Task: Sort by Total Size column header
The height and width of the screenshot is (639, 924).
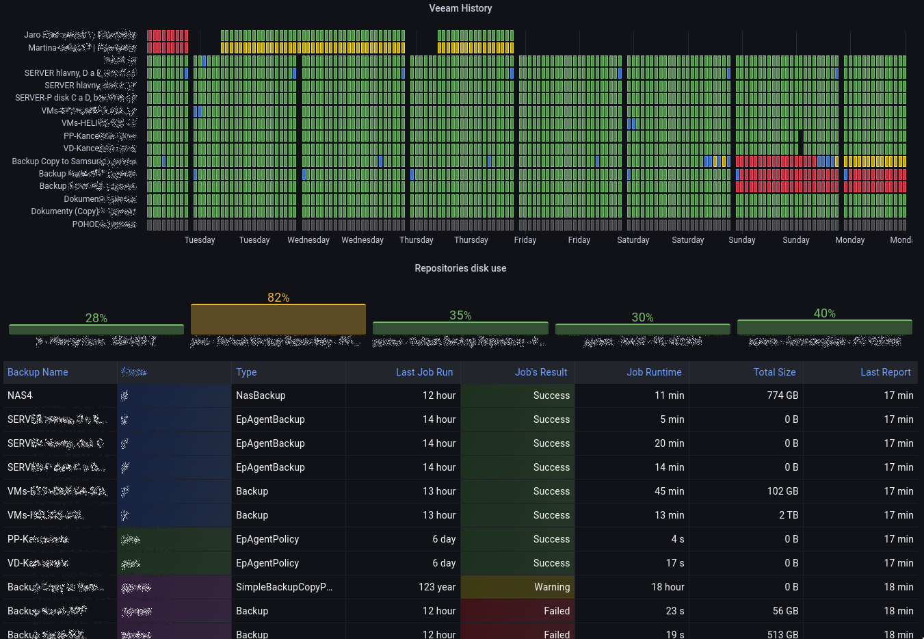Action: [x=774, y=372]
